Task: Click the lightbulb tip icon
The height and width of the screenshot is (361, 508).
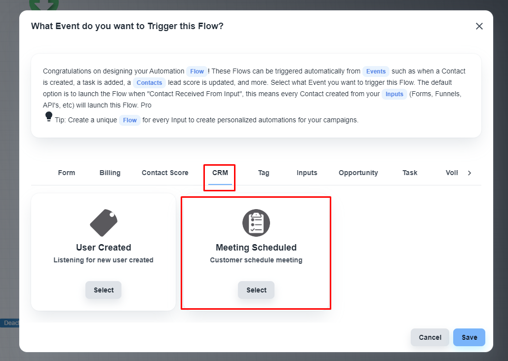Action: pyautogui.click(x=48, y=116)
